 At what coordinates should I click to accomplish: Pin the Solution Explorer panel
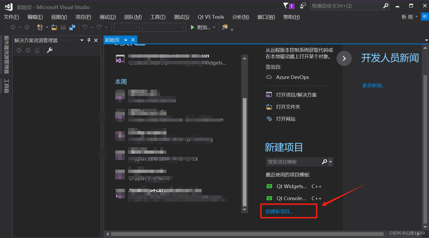coord(89,40)
